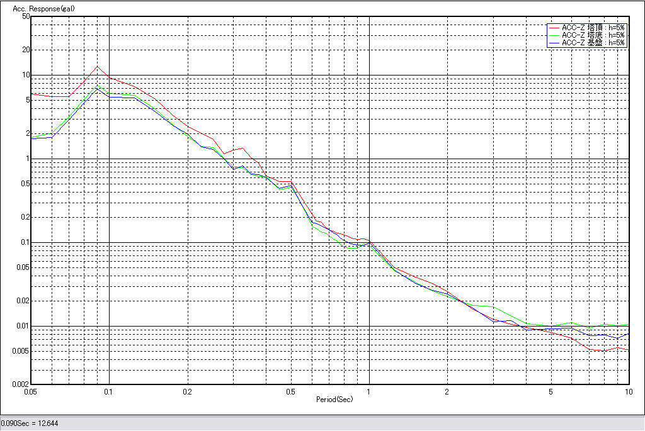Click the 0.002 tick label on response axis

click(21, 384)
